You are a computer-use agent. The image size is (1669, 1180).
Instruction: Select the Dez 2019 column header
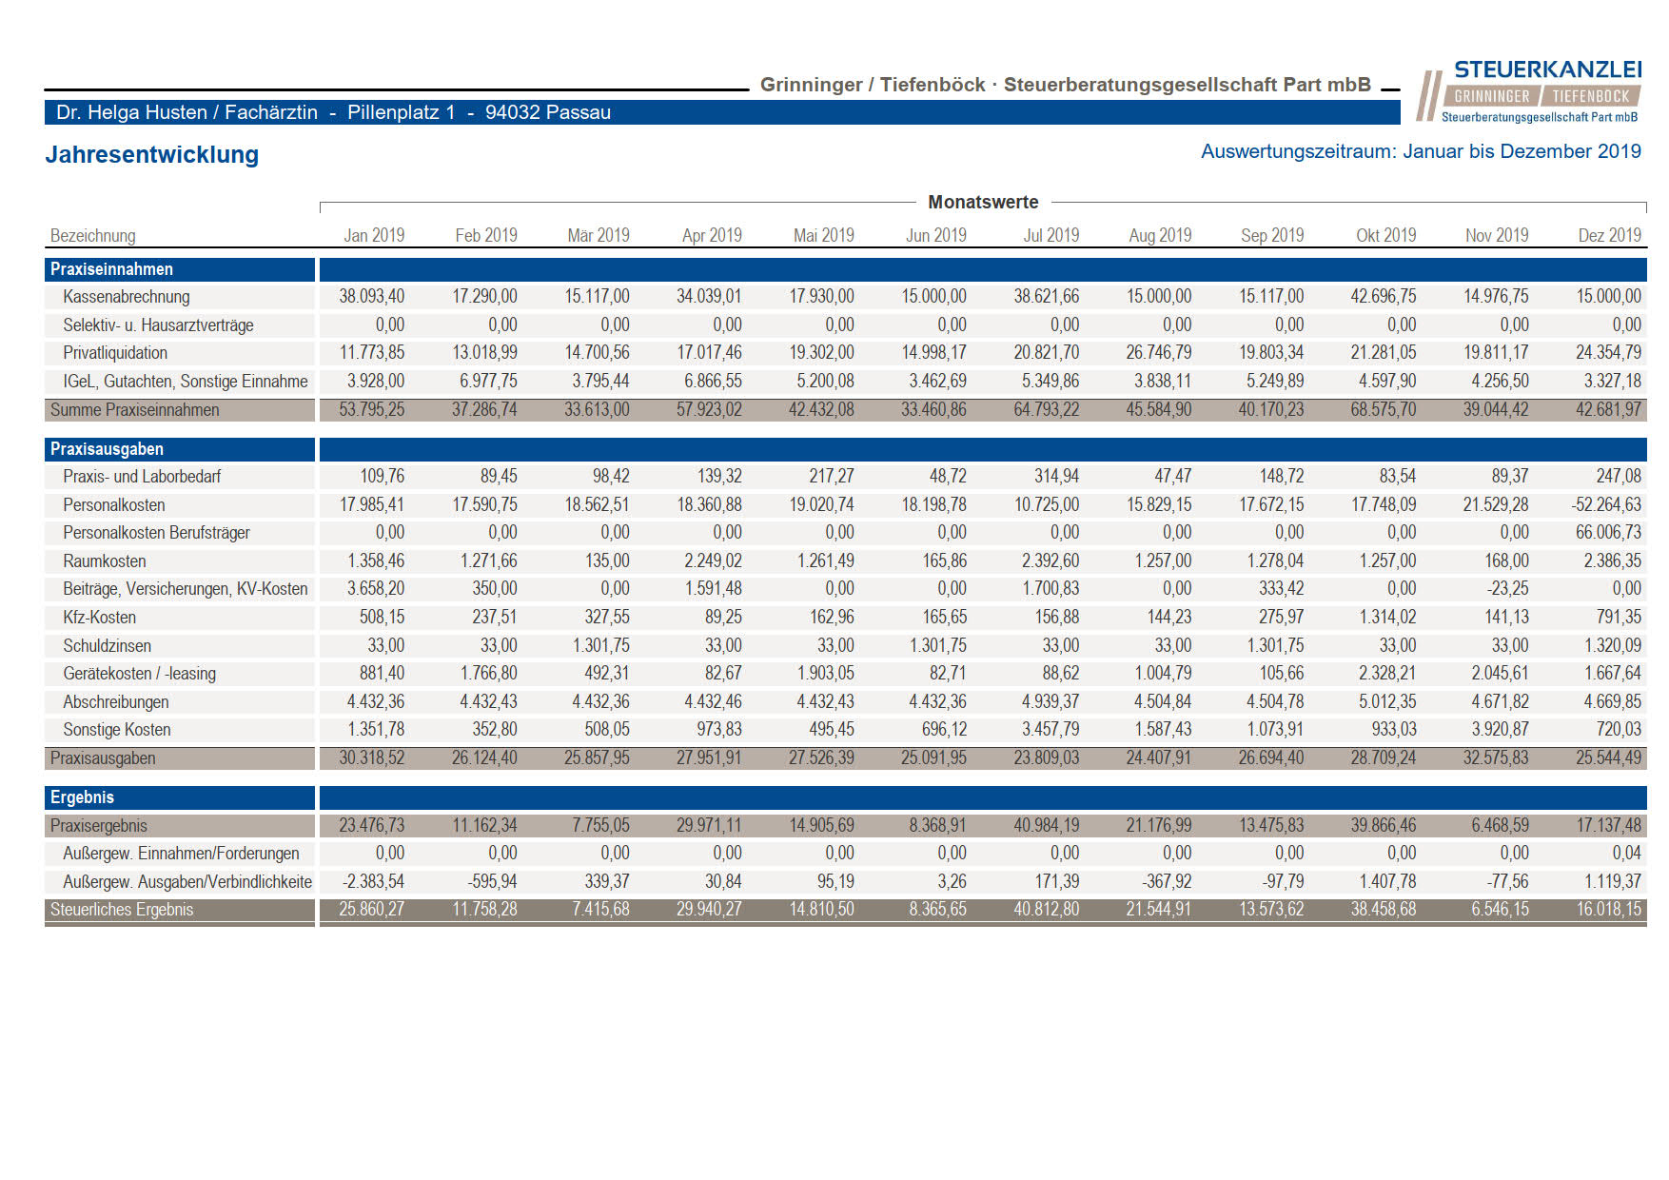coord(1609,235)
